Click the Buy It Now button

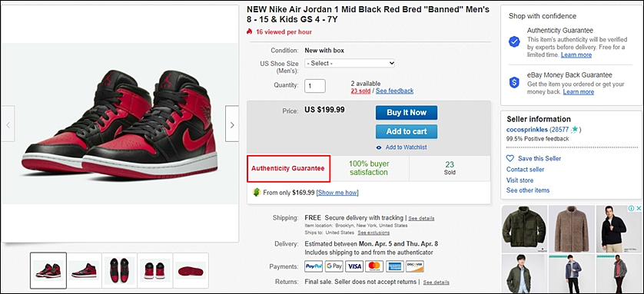click(x=407, y=113)
